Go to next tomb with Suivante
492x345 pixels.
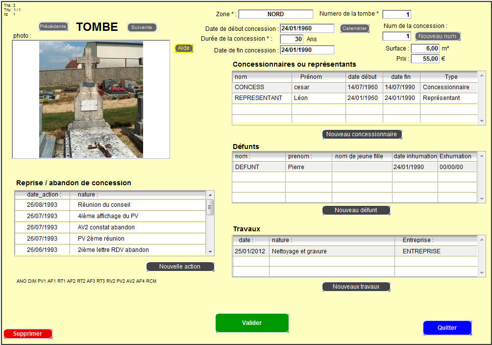(142, 27)
